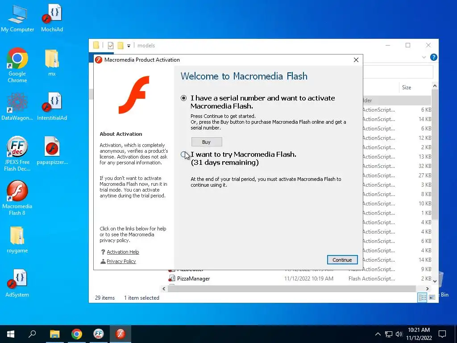The width and height of the screenshot is (457, 343).
Task: Close the Macromedia Product Activation dialog
Action: pos(356,60)
